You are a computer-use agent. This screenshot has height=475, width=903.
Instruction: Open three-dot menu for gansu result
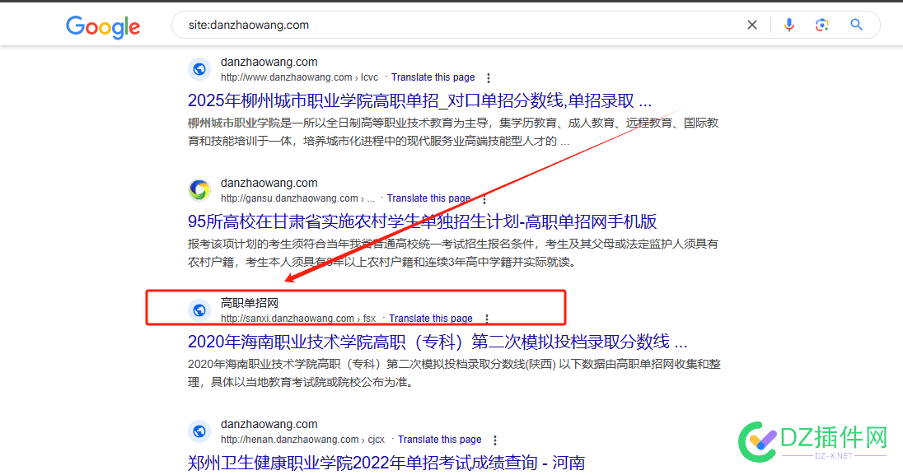(x=484, y=199)
